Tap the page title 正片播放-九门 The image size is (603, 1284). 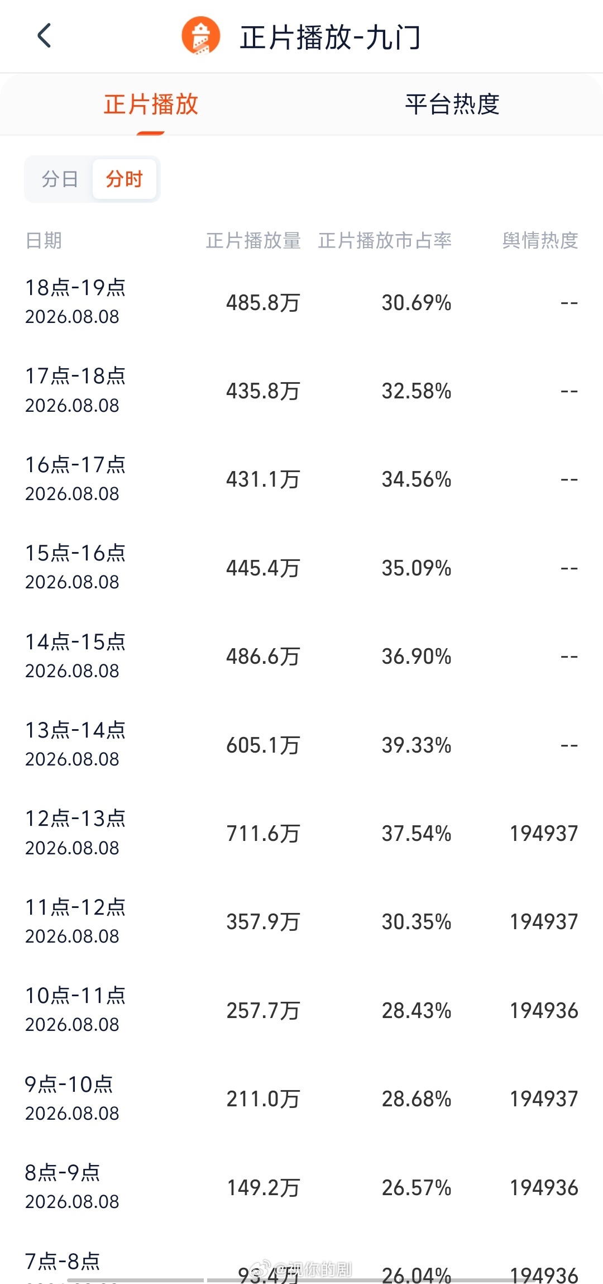click(330, 37)
